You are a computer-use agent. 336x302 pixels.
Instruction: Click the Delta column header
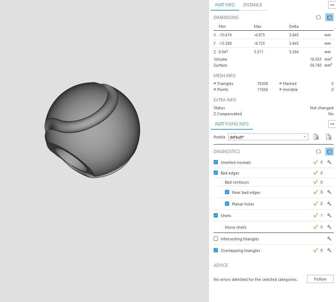[294, 26]
